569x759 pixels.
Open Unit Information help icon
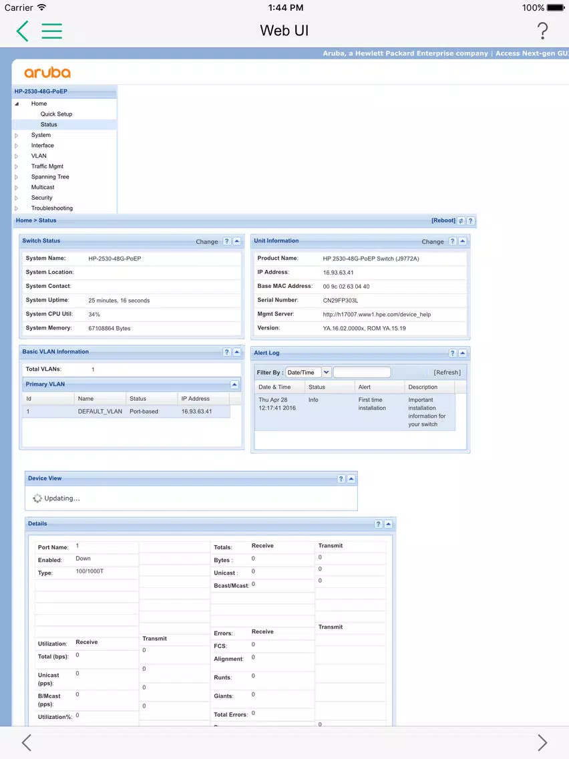pyautogui.click(x=452, y=241)
